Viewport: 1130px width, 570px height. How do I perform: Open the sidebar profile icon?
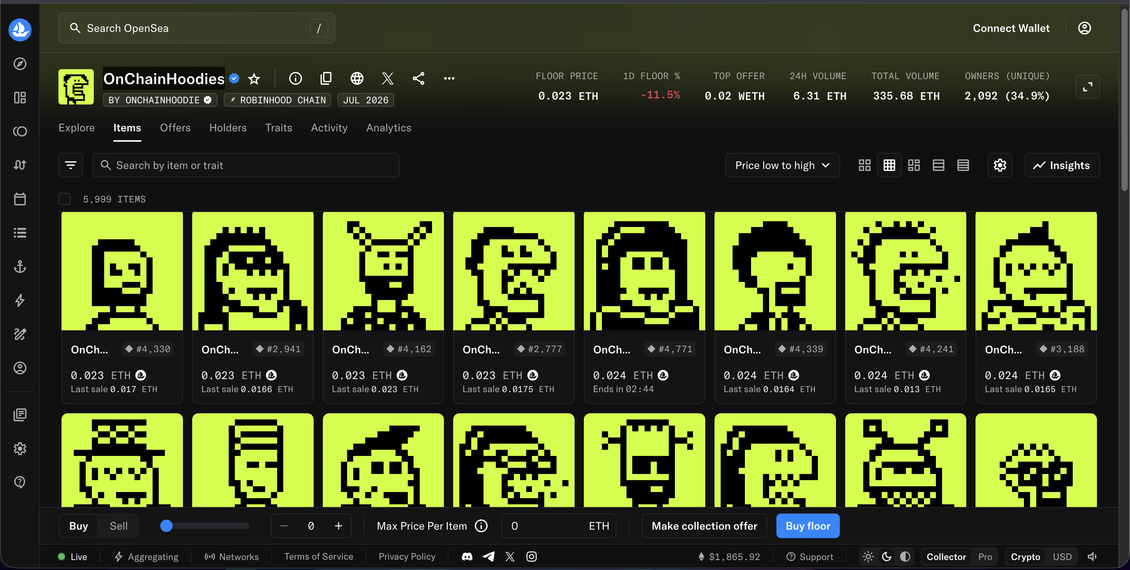click(20, 368)
